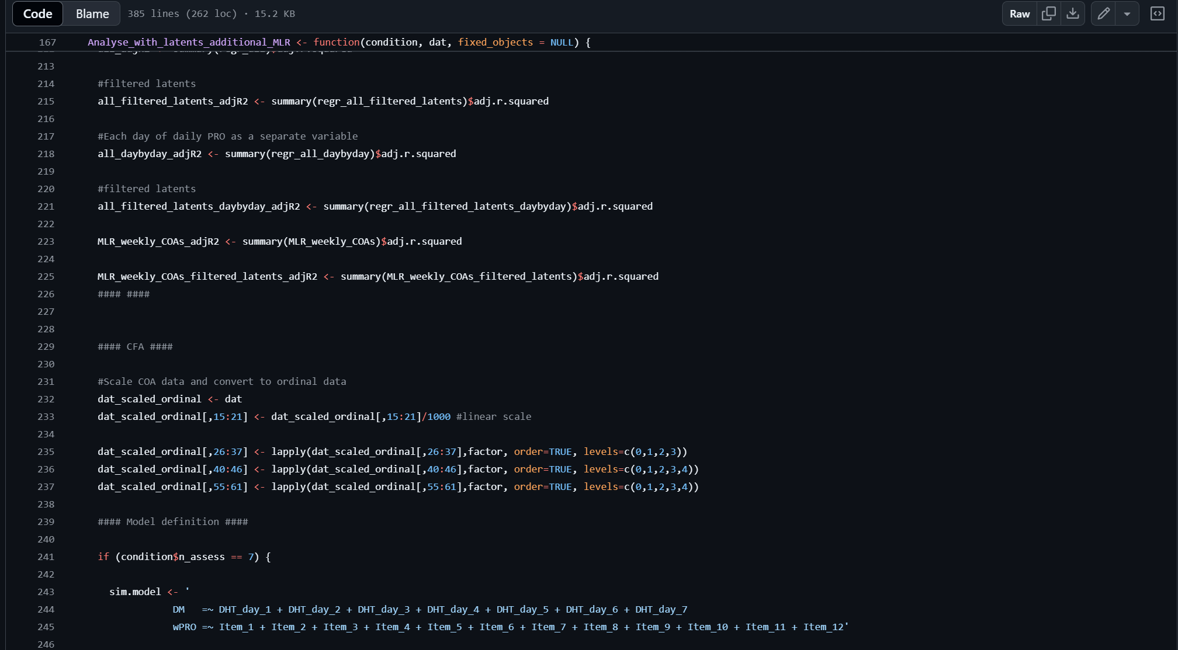Click sticky function header line 167
1178x650 pixels.
click(48, 42)
